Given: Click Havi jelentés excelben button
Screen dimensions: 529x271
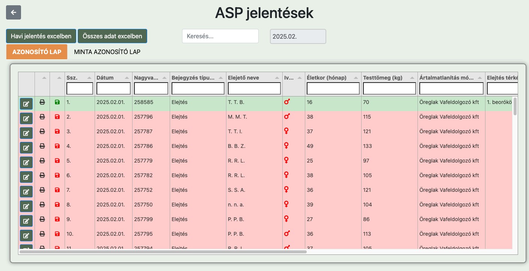Looking at the screenshot, I should [41, 36].
